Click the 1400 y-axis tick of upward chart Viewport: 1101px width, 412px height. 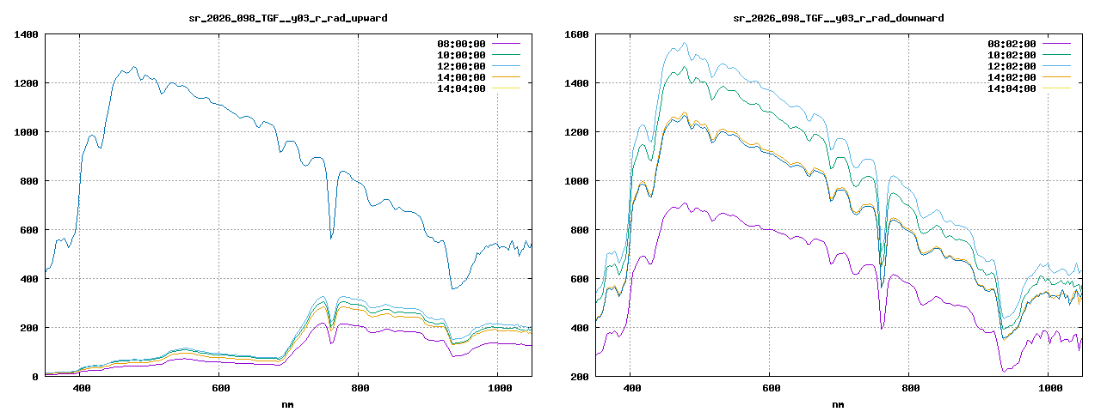tap(24, 34)
